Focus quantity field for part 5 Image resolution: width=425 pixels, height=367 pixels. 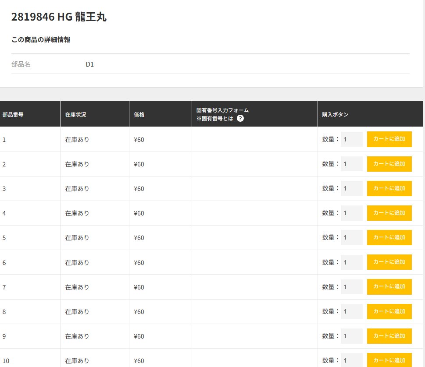[x=352, y=237]
